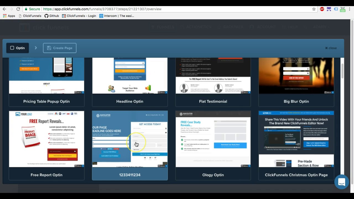This screenshot has height=199, width=354.
Task: Open the AdBlock Plus extension icon
Action: [322, 9]
